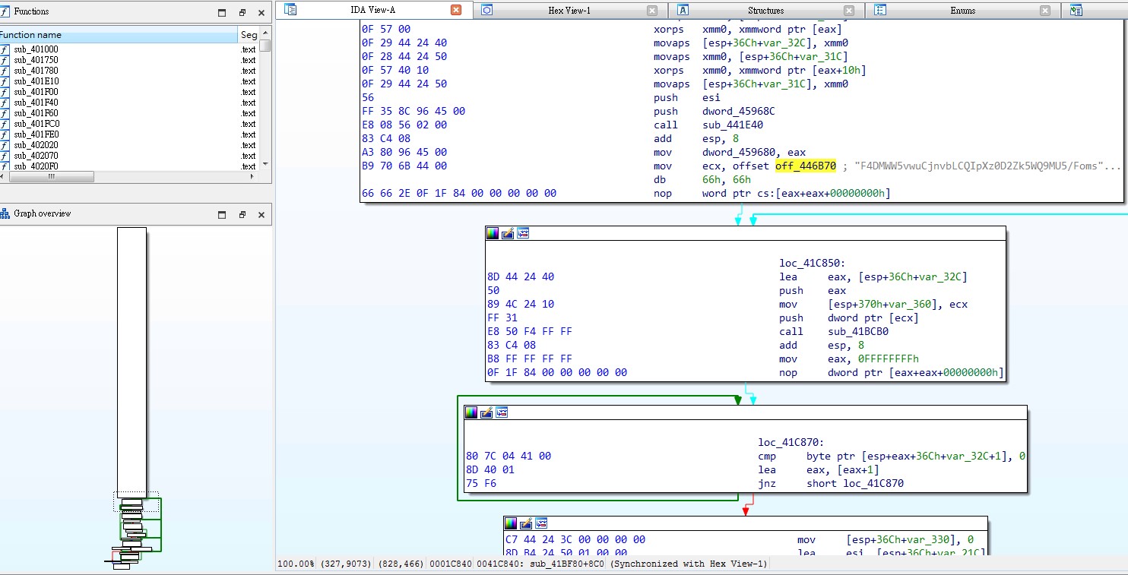Image resolution: width=1128 pixels, height=575 pixels.
Task: Click the Enums tab icon
Action: (x=880, y=10)
